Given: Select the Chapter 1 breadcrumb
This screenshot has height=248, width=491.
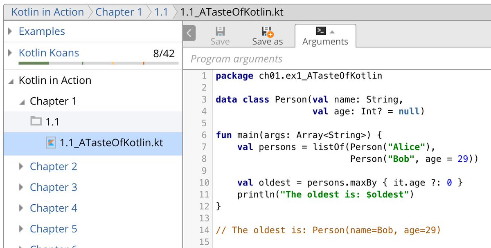Looking at the screenshot, I should click(x=119, y=12).
